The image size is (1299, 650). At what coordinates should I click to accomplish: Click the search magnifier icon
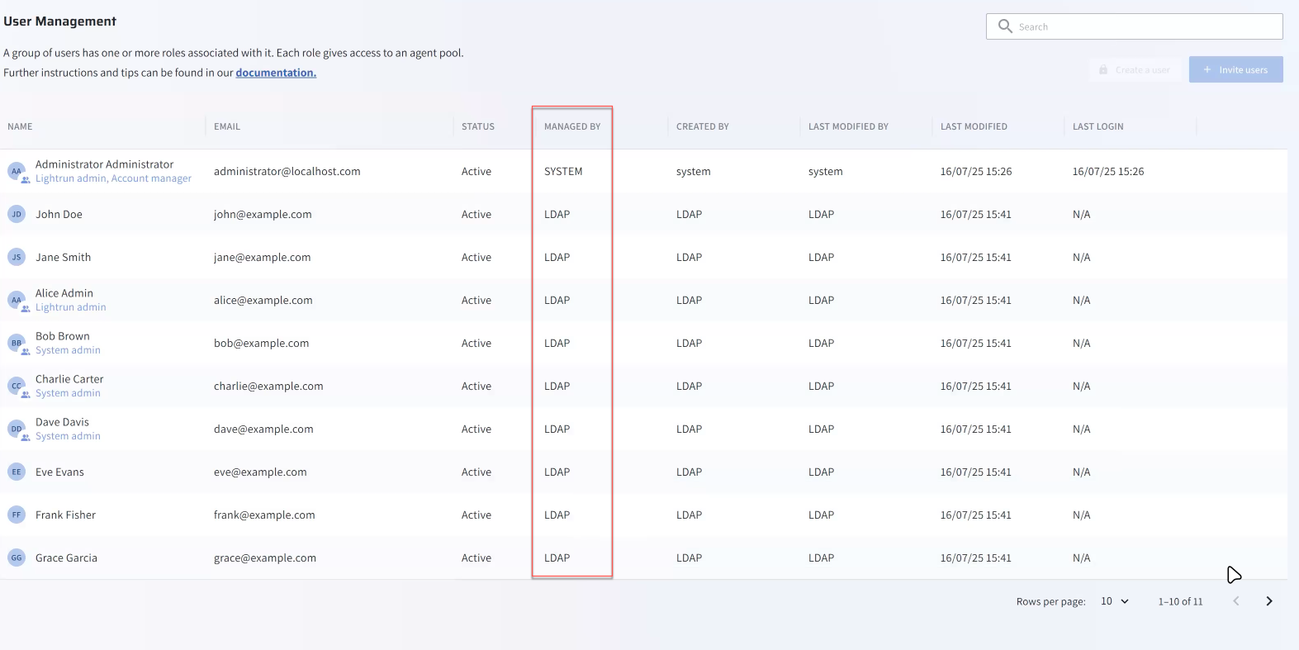click(1005, 26)
